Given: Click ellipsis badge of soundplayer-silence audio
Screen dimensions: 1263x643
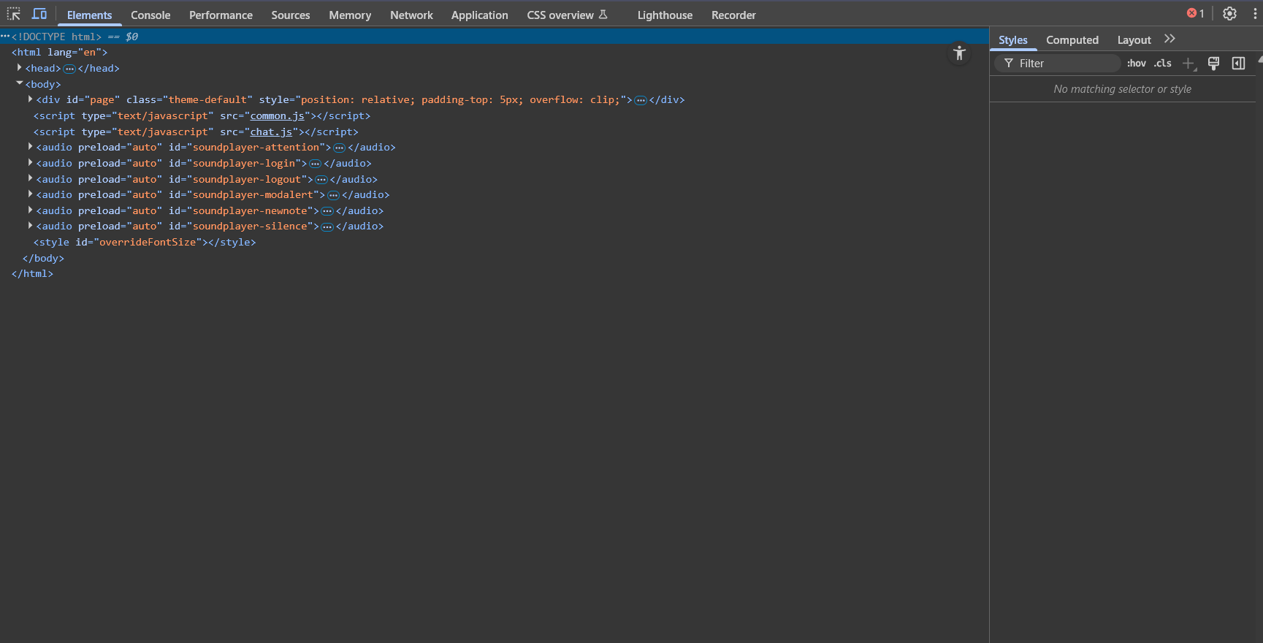Looking at the screenshot, I should [x=327, y=227].
